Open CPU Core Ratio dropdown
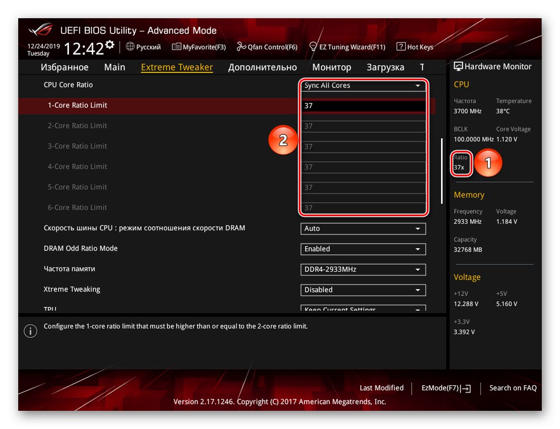Viewport: 560px width, 429px height. coord(363,85)
